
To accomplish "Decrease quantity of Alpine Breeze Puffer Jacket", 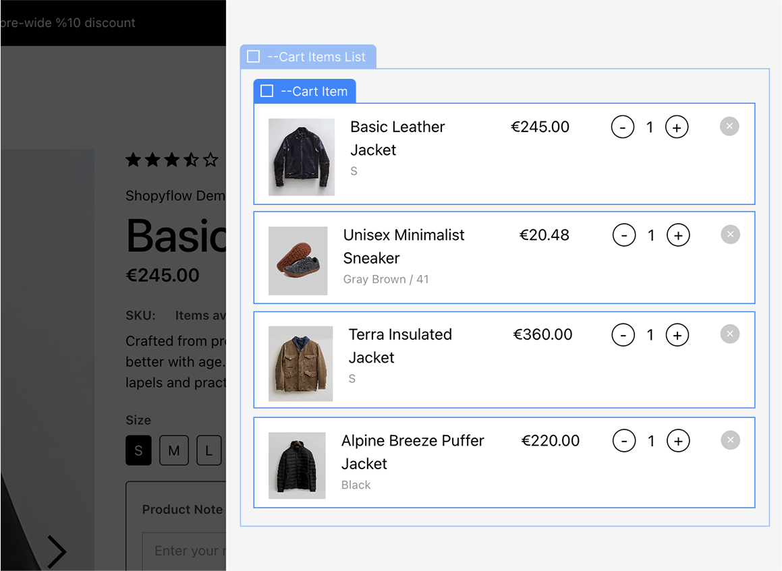I will point(624,441).
